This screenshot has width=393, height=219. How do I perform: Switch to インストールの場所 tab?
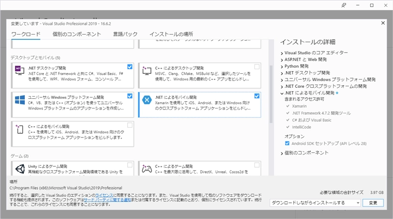click(171, 34)
